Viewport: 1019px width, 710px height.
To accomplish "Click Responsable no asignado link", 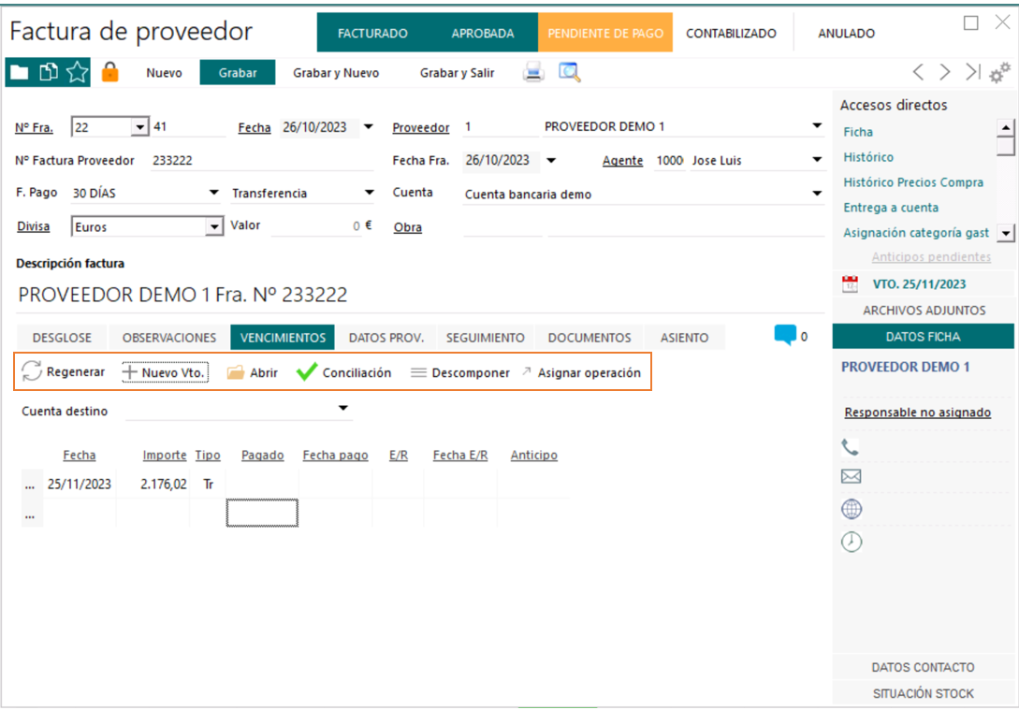I will tap(917, 412).
